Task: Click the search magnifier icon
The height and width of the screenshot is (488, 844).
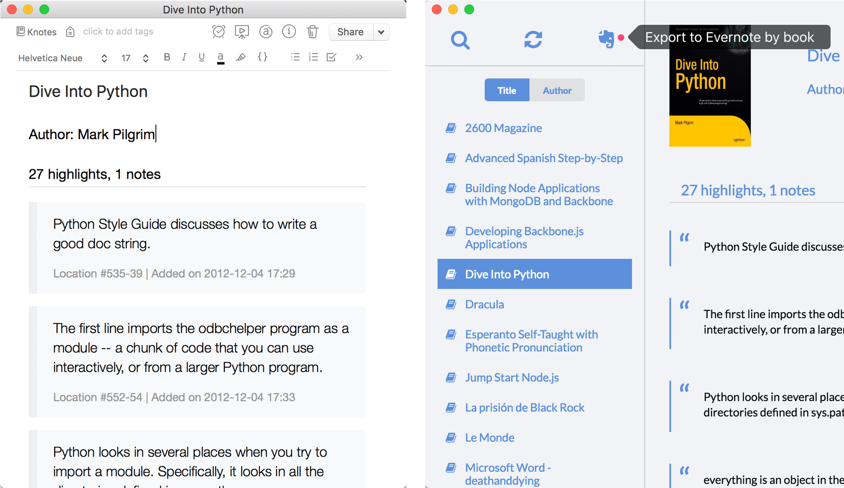Action: 460,40
